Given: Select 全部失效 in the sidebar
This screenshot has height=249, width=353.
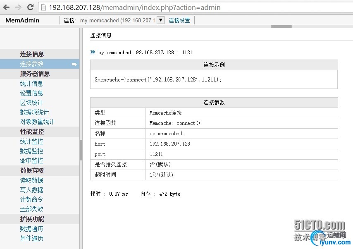Looking at the screenshot, I should pyautogui.click(x=31, y=209).
